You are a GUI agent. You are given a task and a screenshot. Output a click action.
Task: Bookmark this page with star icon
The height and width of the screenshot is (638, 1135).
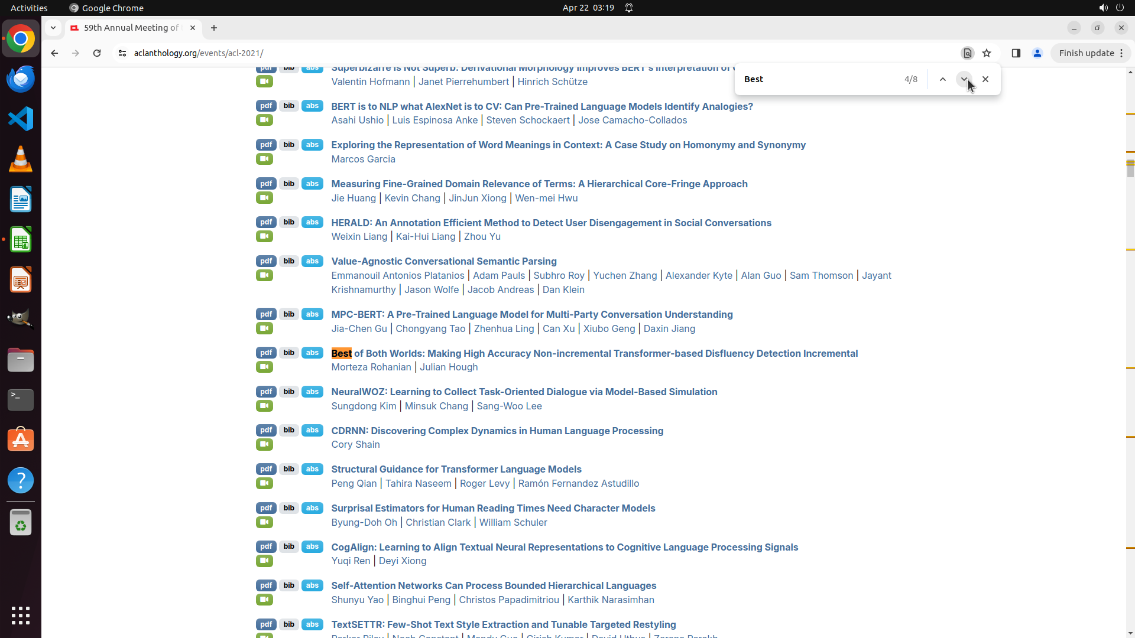(x=987, y=53)
